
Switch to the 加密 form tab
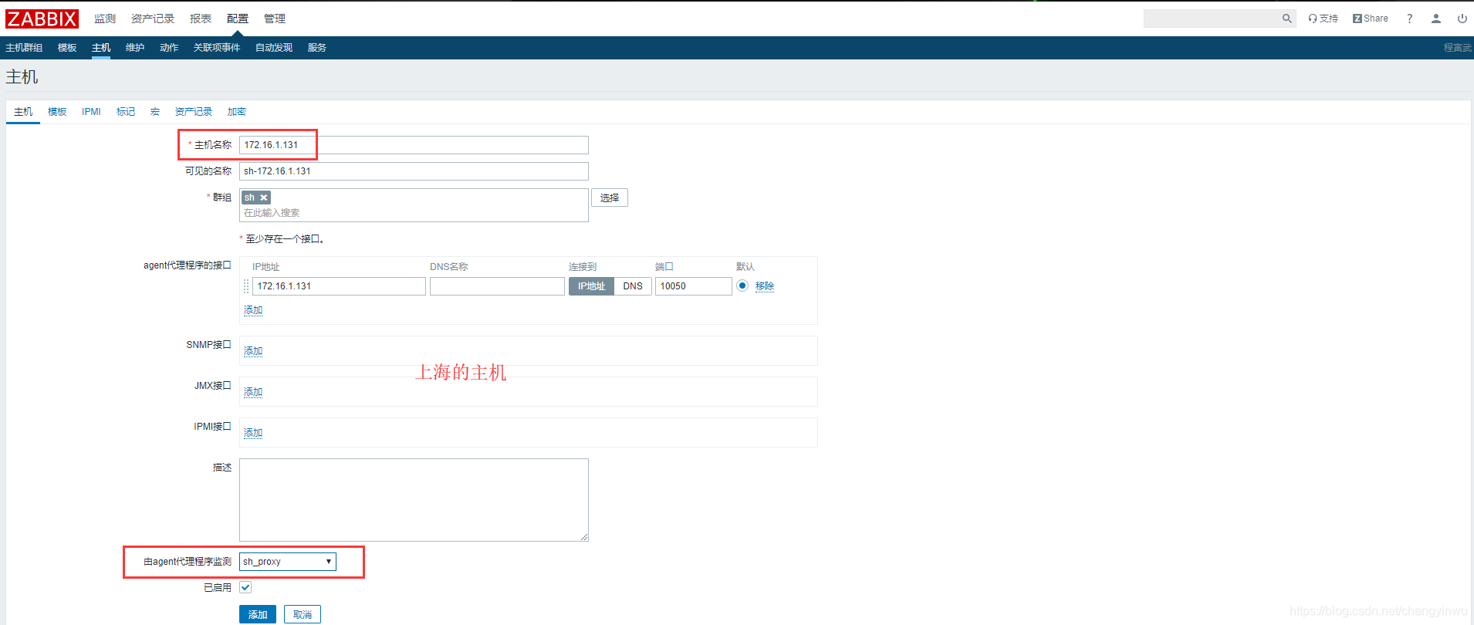(237, 112)
